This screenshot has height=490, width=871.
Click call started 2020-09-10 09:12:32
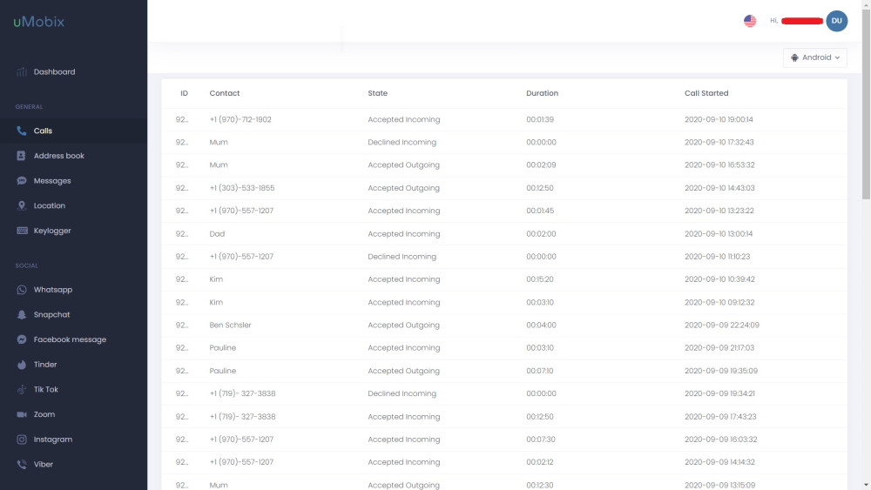(719, 302)
